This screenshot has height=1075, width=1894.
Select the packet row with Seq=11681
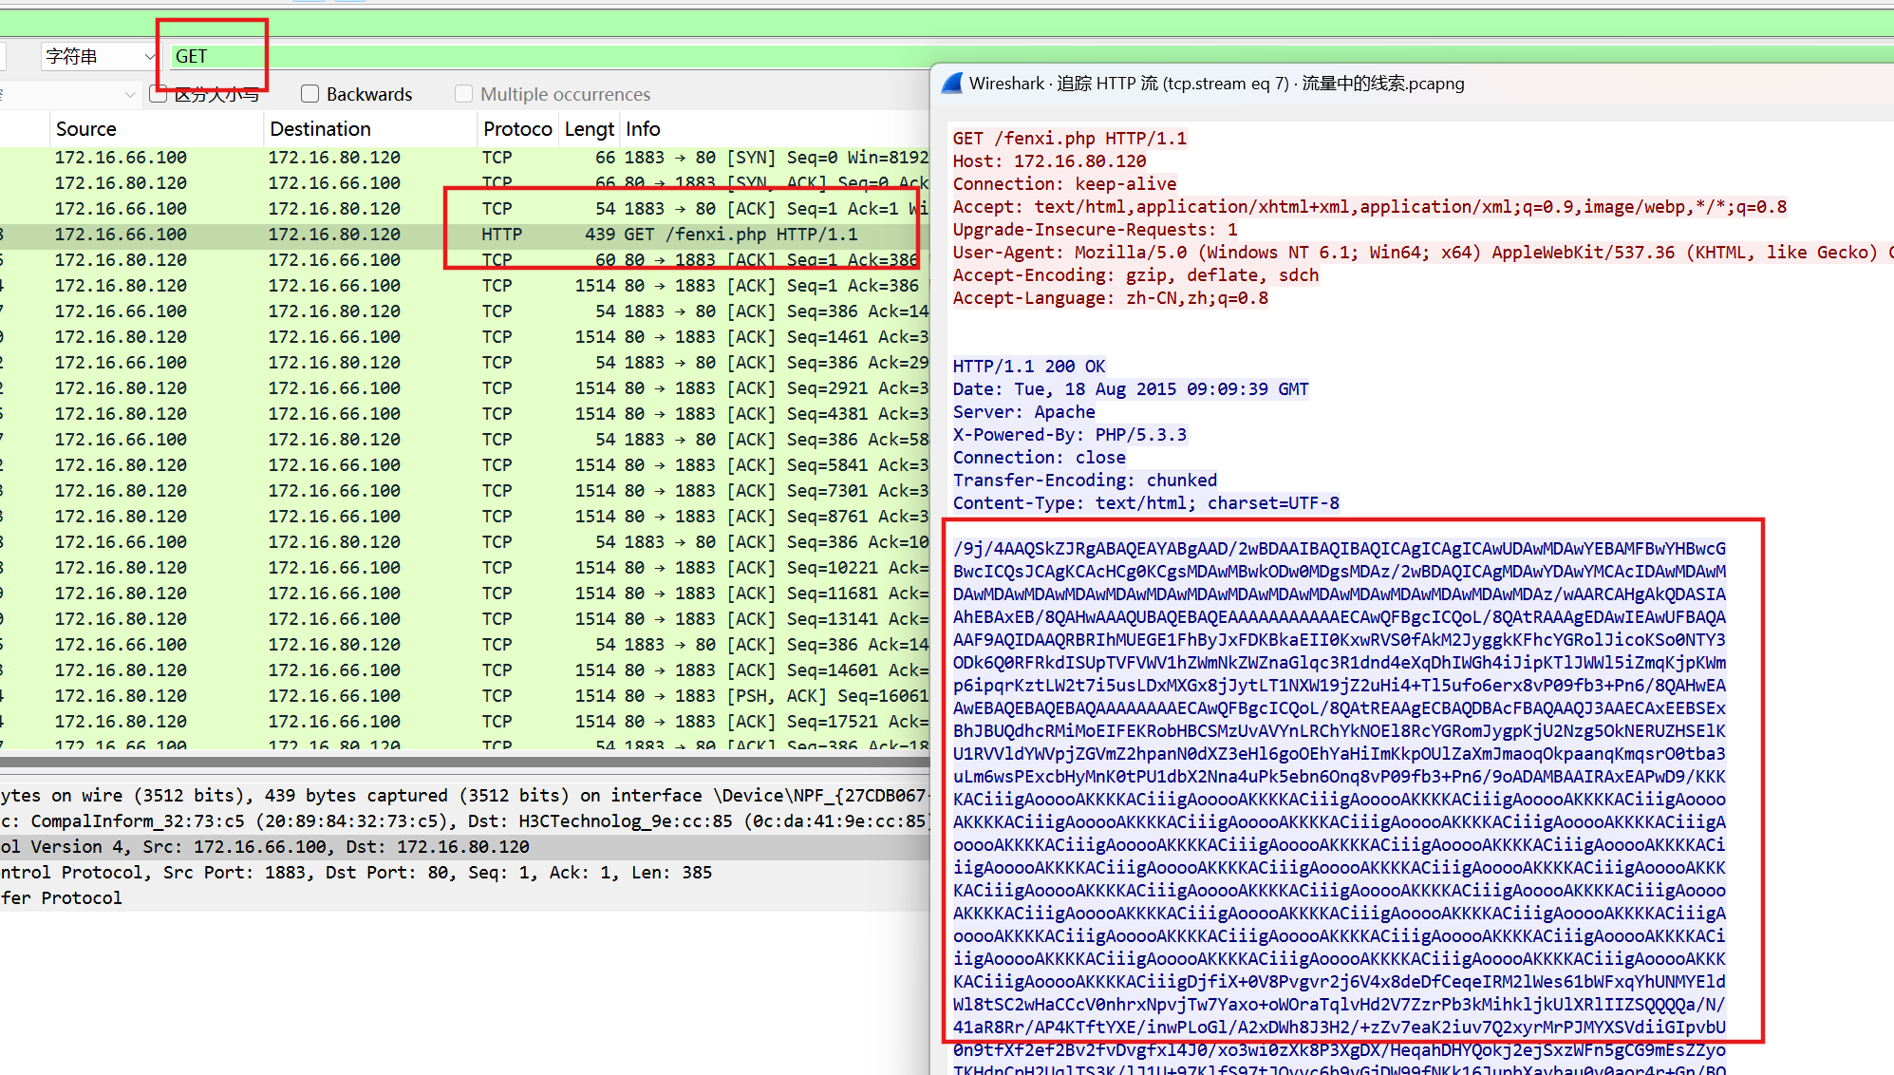(x=465, y=594)
